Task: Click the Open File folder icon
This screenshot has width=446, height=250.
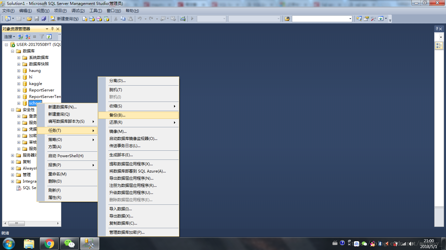Action: (x=29, y=19)
